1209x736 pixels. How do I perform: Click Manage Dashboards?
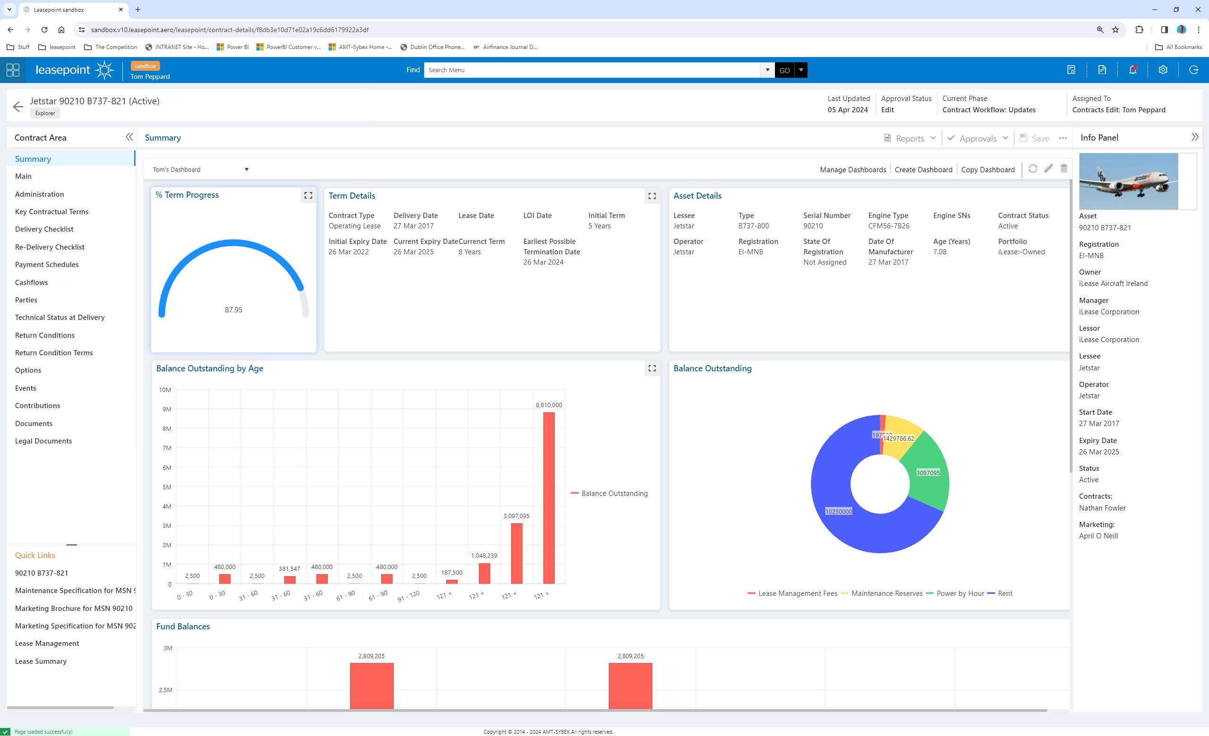[853, 169]
